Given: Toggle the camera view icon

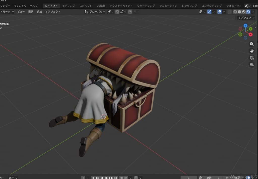Looking at the screenshot, I should (x=251, y=58).
